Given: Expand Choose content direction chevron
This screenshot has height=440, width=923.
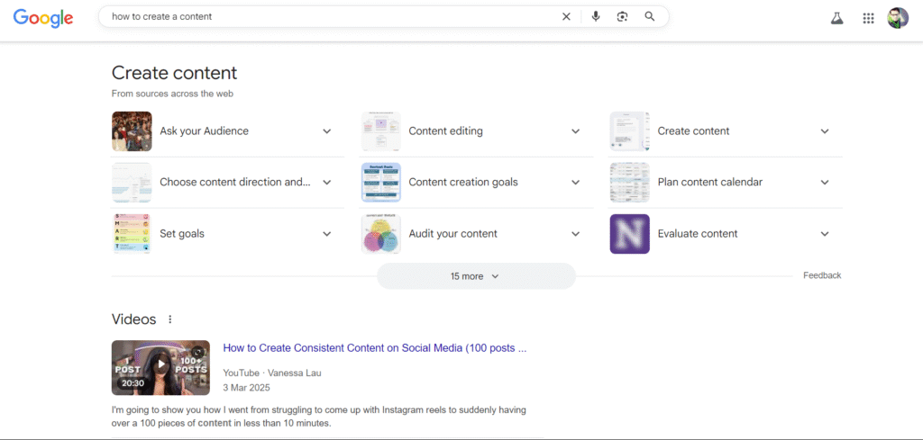Looking at the screenshot, I should [x=326, y=182].
